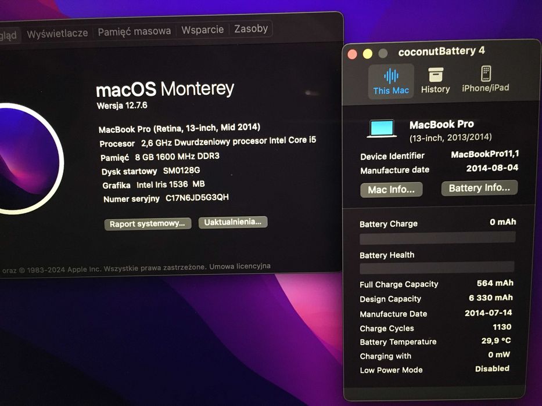Viewport: 542px width, 406px height.
Task: Open the Wyświetlacze tab
Action: [58, 34]
